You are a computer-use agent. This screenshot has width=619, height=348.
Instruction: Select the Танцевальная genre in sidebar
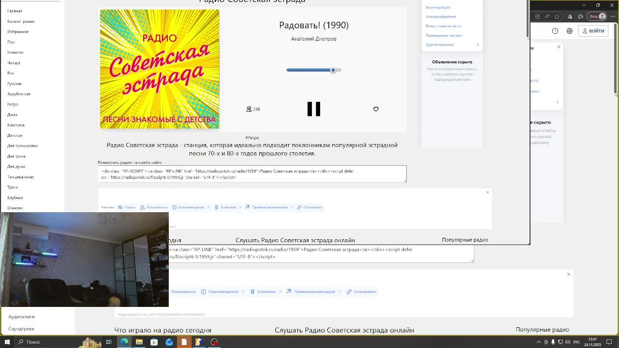pyautogui.click(x=20, y=177)
